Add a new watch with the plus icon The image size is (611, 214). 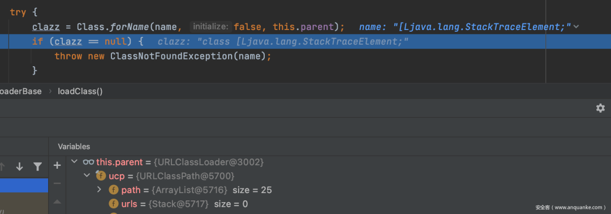click(57, 166)
